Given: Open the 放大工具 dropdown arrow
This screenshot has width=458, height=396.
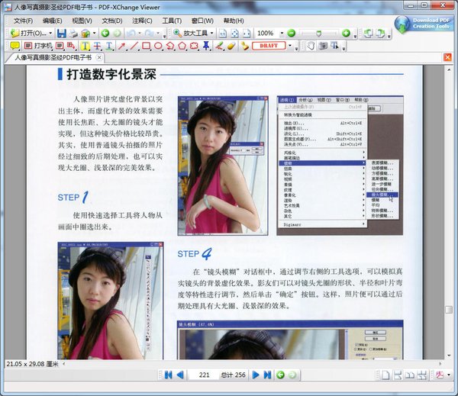Looking at the screenshot, I should coord(211,34).
